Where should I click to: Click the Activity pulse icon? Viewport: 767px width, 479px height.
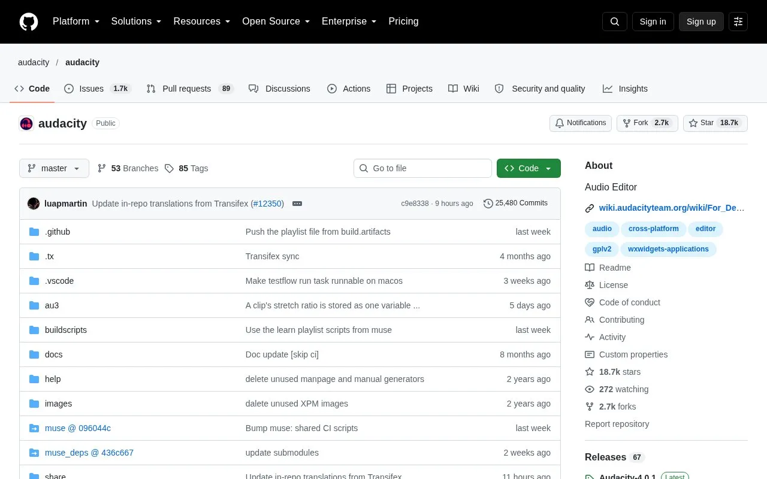coord(590,337)
